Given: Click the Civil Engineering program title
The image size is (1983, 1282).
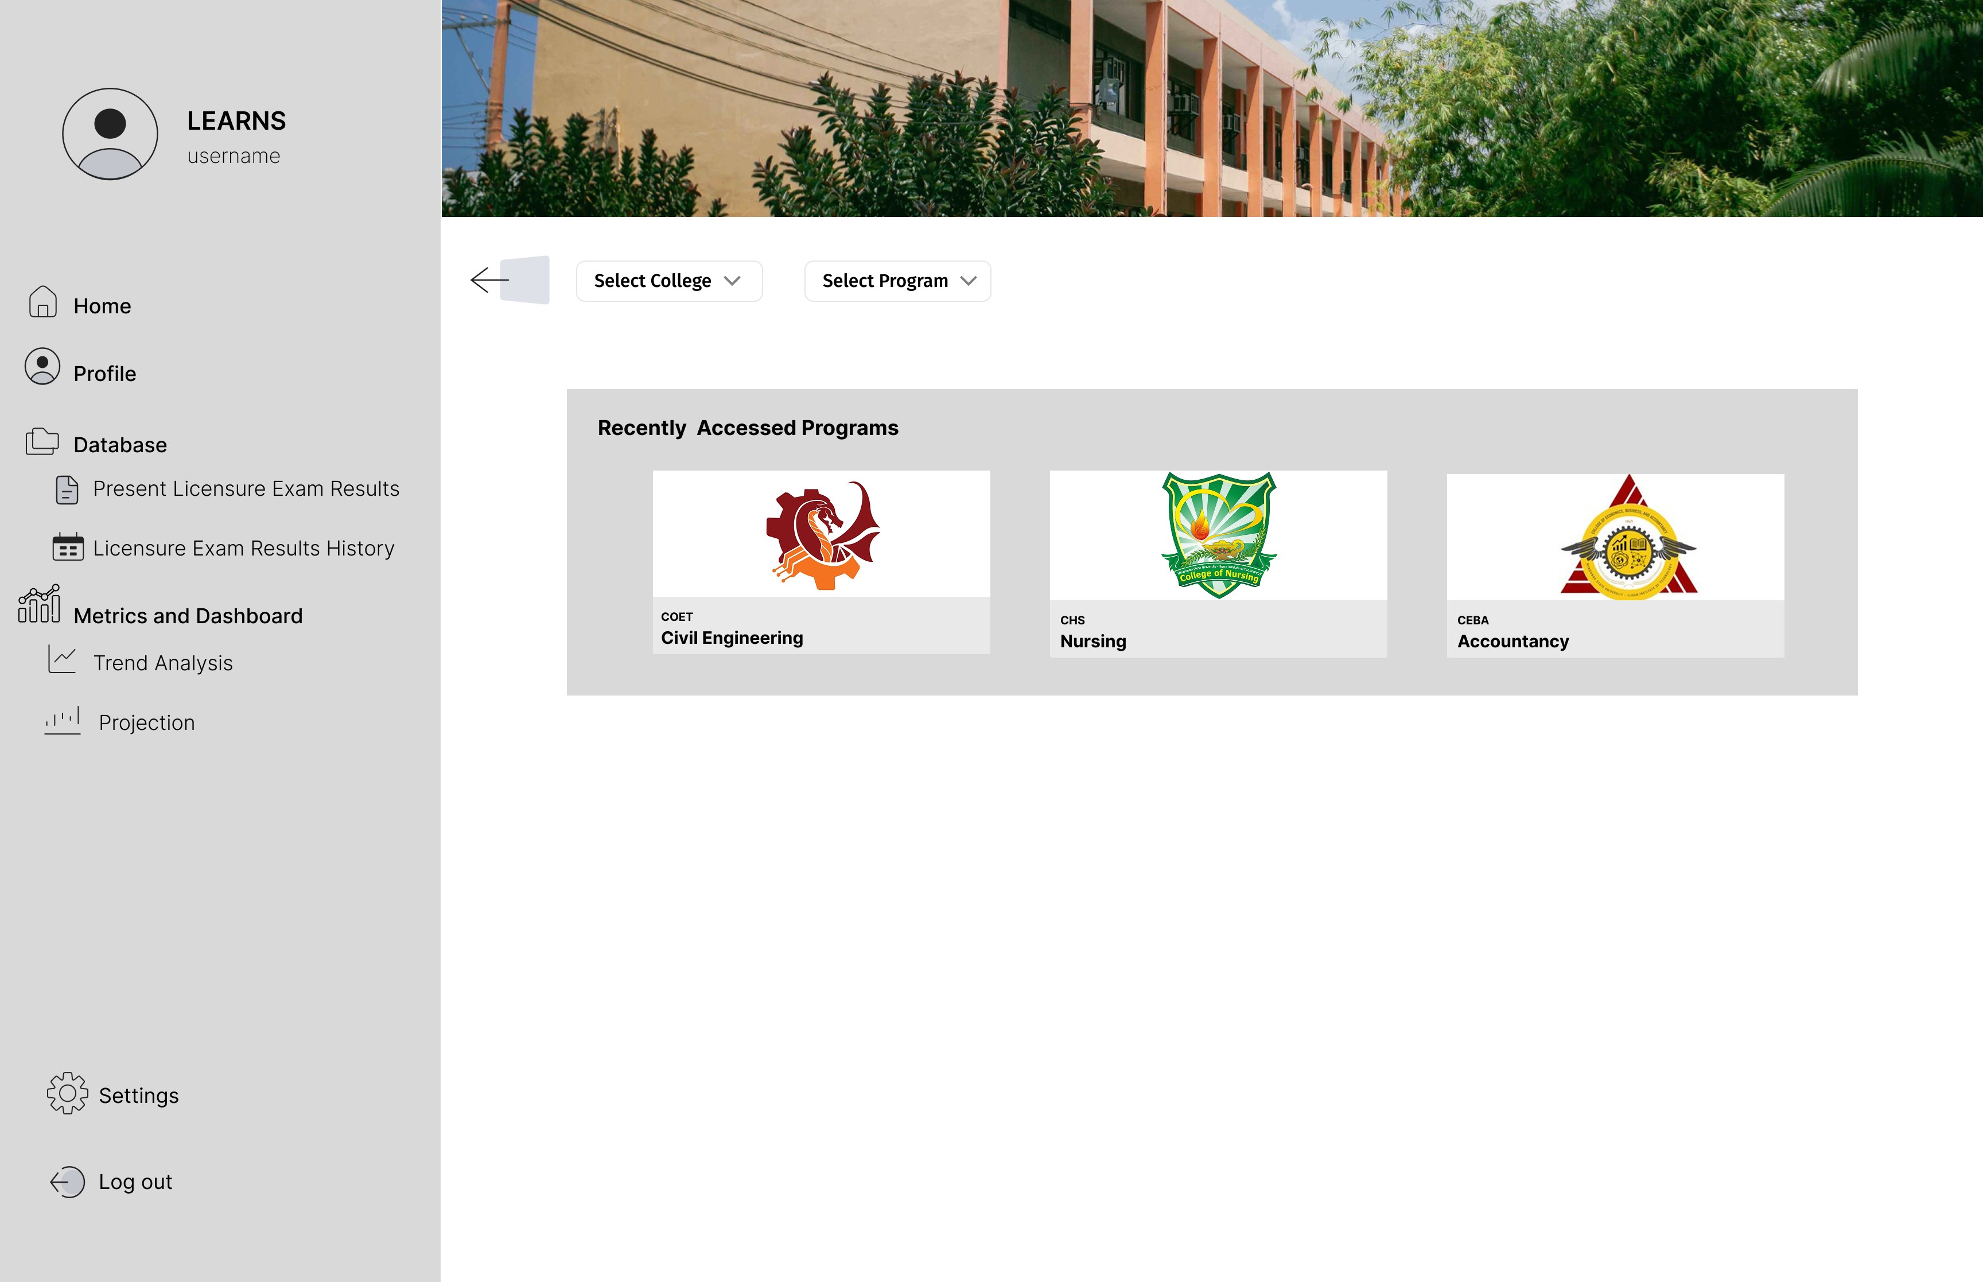Looking at the screenshot, I should tap(732, 638).
